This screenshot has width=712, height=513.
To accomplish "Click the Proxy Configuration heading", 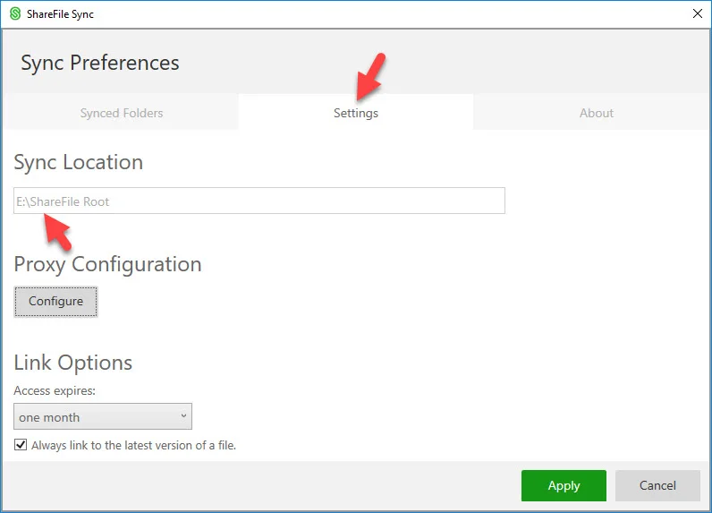I will point(107,265).
